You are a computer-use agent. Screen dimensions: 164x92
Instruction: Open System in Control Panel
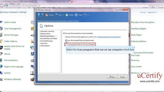(x=7, y=73)
